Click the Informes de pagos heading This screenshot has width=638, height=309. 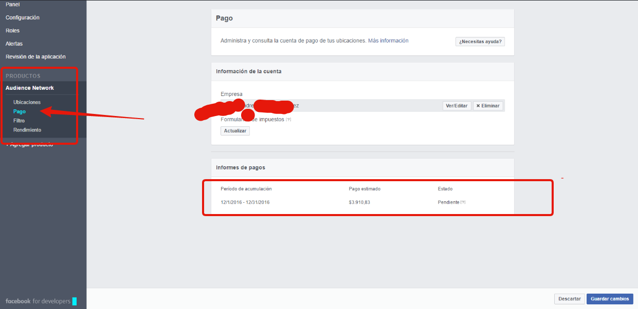tap(241, 168)
